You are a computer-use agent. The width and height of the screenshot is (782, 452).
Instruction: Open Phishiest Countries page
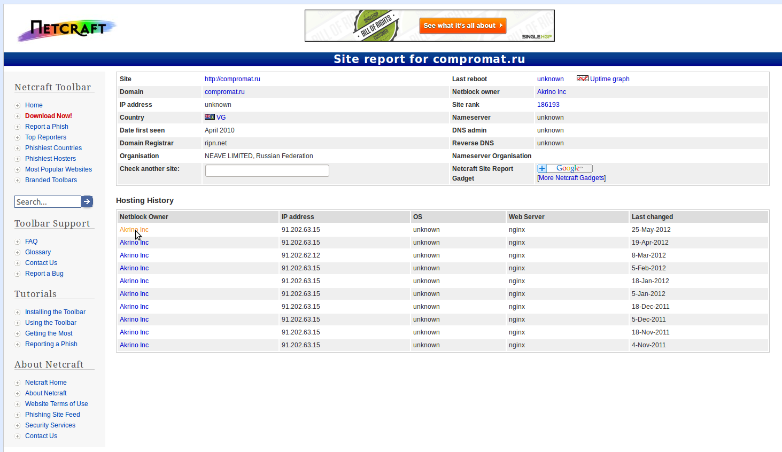click(x=53, y=148)
